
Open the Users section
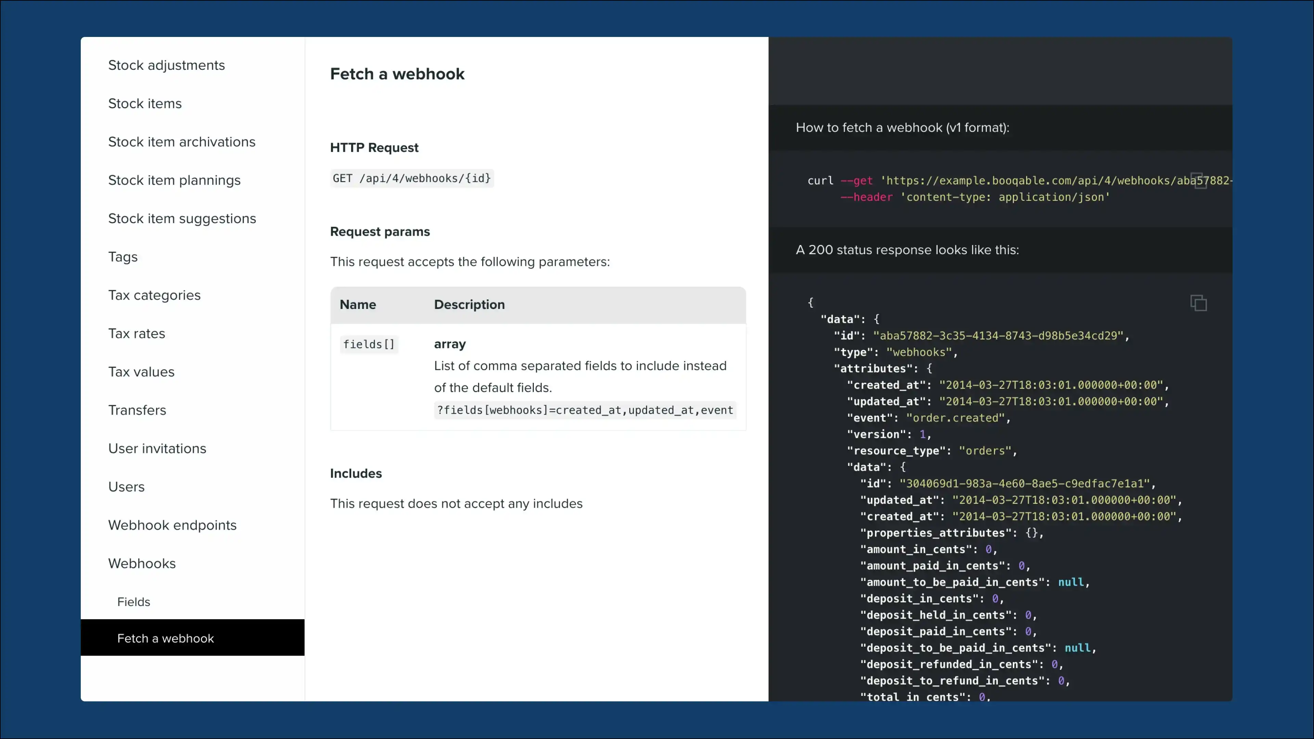click(x=127, y=487)
